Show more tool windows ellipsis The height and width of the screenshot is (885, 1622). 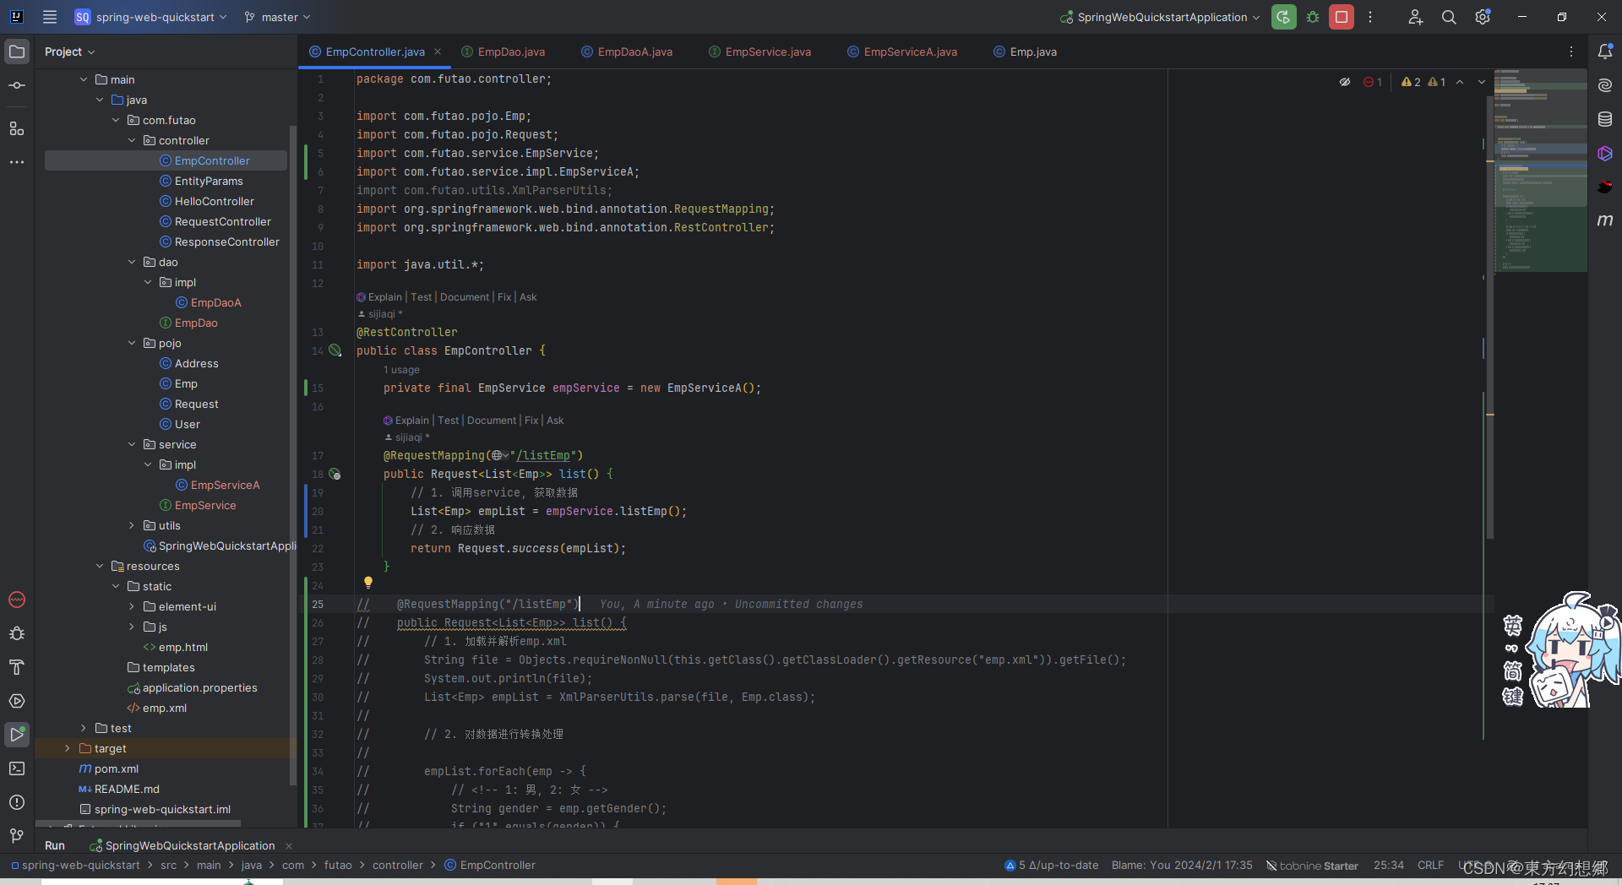click(17, 162)
